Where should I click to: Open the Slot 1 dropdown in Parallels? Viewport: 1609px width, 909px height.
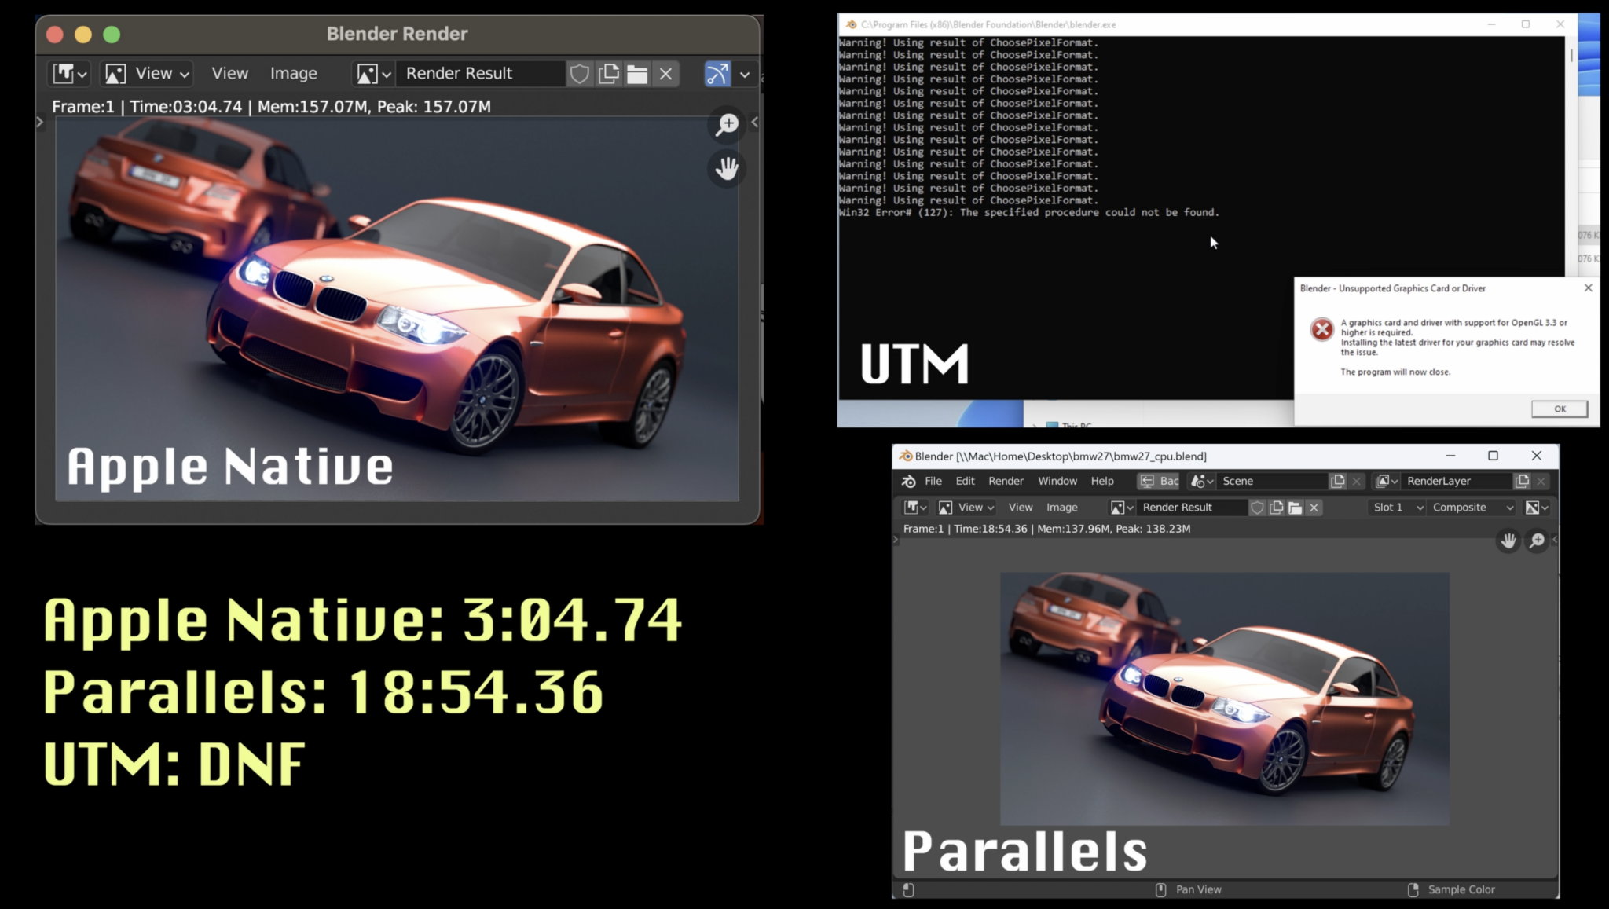click(x=1397, y=508)
